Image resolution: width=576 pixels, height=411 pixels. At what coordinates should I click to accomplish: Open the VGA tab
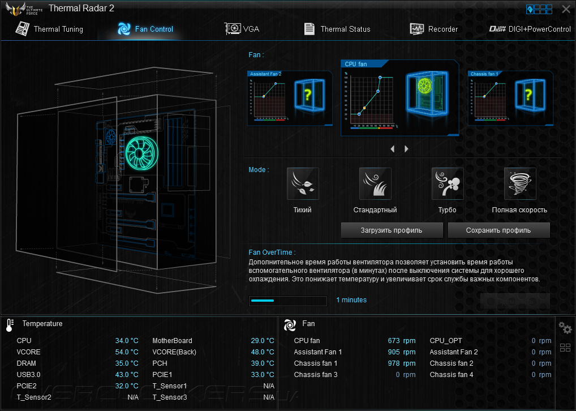(242, 29)
